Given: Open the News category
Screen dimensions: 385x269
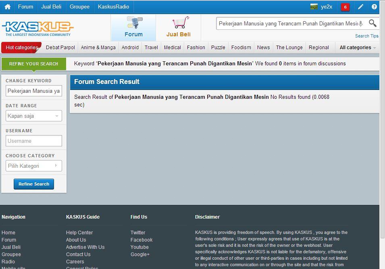Looking at the screenshot, I should (264, 48).
